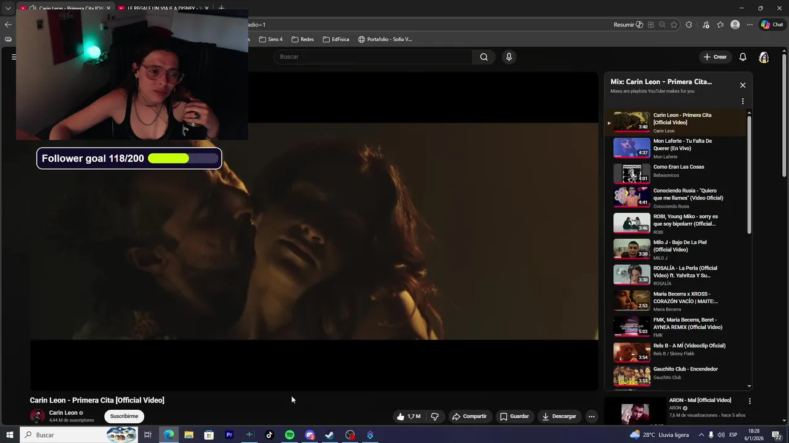Open the tab search dropdown arrow
The height and width of the screenshot is (443, 789).
click(x=8, y=8)
